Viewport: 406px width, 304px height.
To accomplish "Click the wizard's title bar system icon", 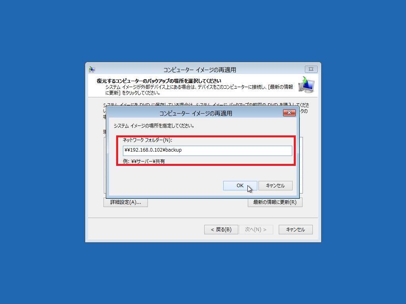I will [92, 69].
